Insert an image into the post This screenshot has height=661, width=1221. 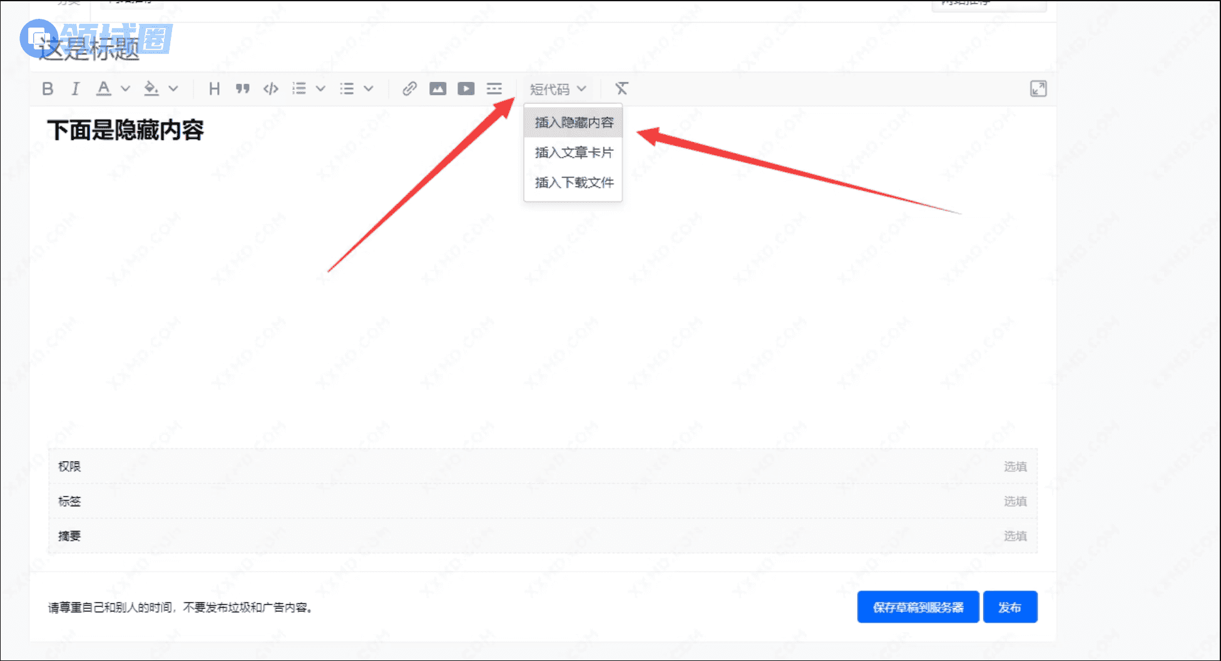click(x=437, y=89)
